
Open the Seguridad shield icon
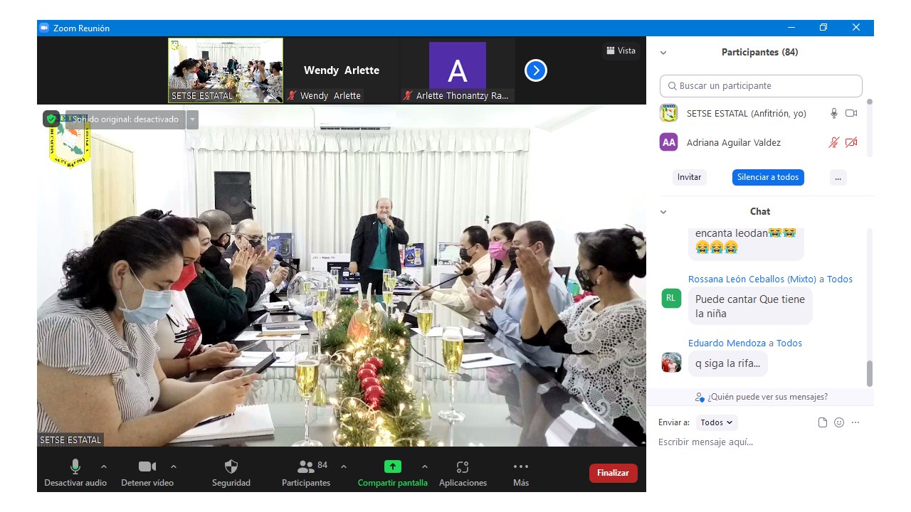click(231, 466)
